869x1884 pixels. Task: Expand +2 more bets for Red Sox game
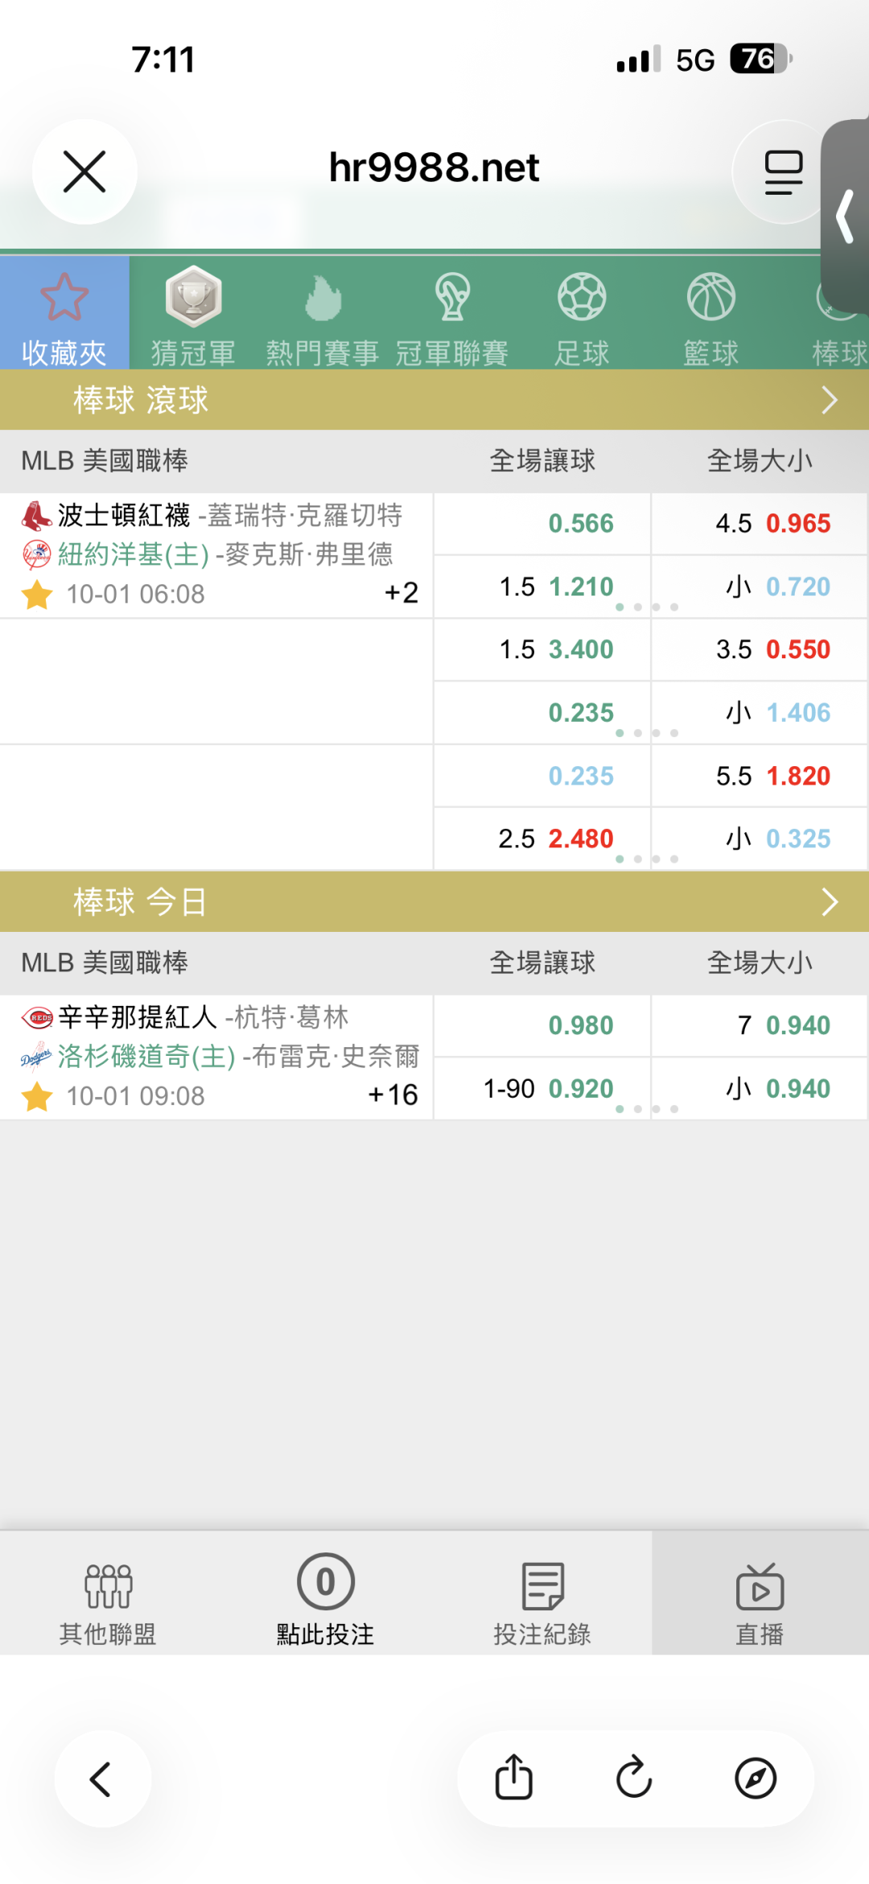click(x=402, y=593)
